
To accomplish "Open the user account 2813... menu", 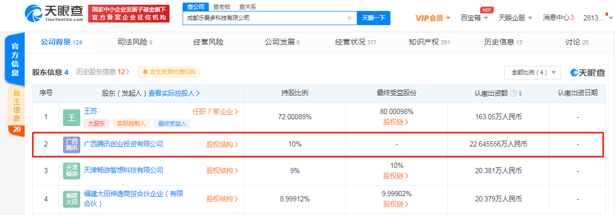I will pyautogui.click(x=597, y=18).
